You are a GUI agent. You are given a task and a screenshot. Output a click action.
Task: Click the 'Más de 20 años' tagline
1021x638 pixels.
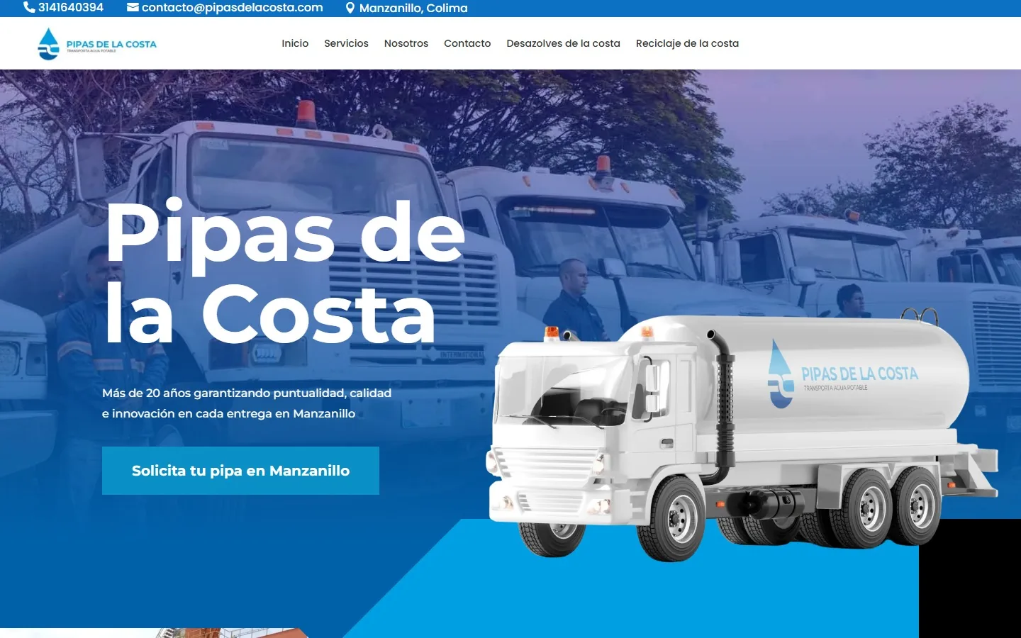(x=247, y=403)
